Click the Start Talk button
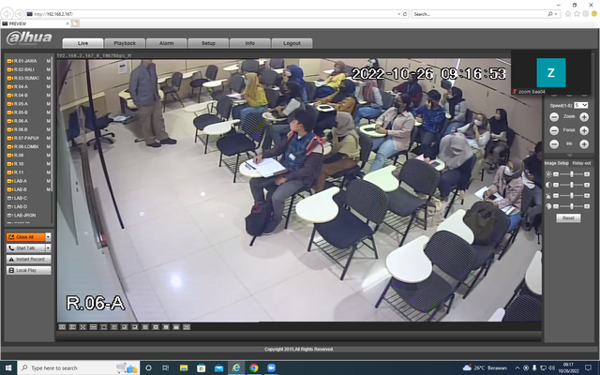Viewport: 600px width, 375px height. (25, 247)
